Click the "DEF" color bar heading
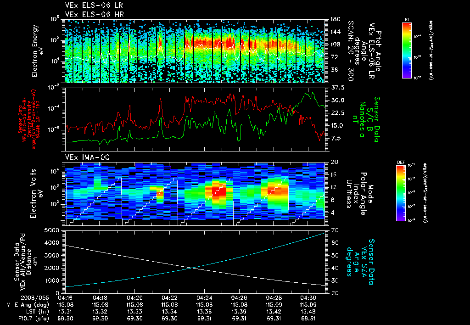The image size is (470, 325). 401,162
